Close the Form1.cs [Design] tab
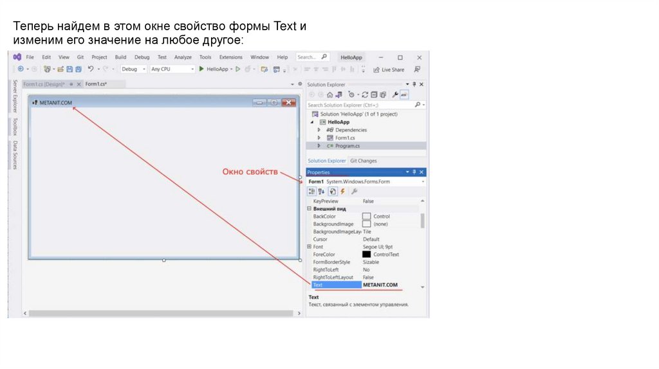 click(79, 84)
